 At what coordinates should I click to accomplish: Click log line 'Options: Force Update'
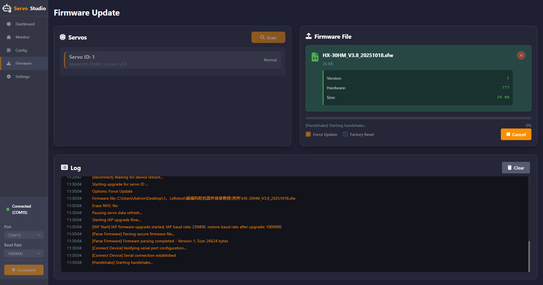112,191
